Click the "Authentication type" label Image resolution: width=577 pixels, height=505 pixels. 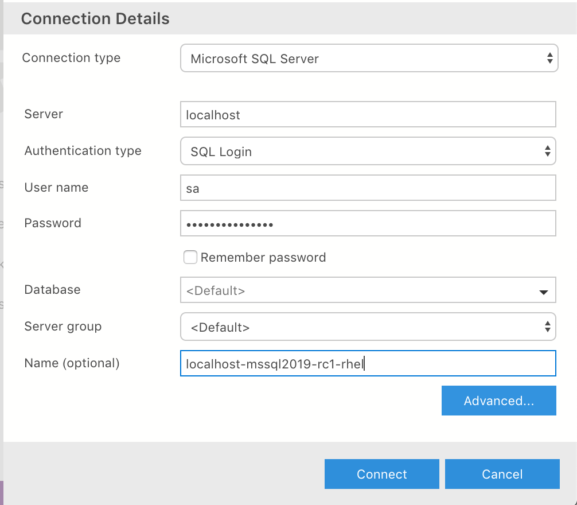[x=83, y=151]
